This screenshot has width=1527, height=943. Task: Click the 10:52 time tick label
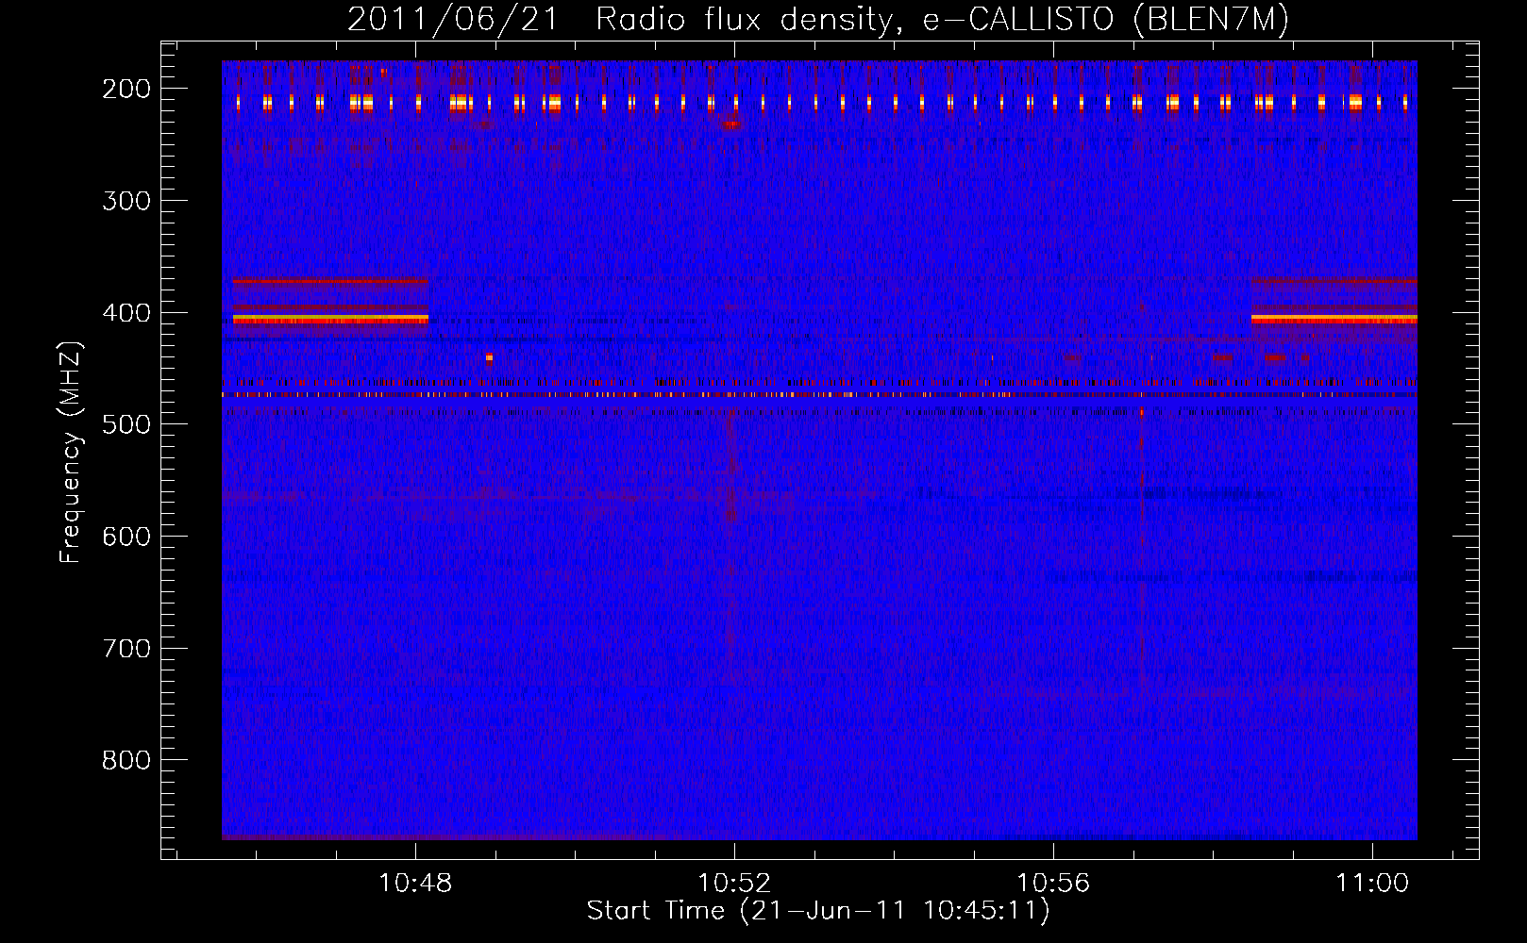(x=734, y=884)
